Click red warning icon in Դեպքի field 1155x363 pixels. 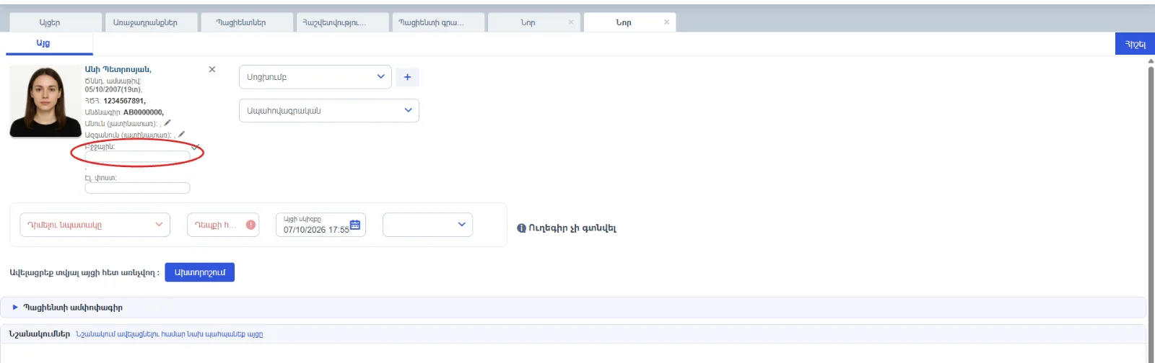(x=250, y=225)
